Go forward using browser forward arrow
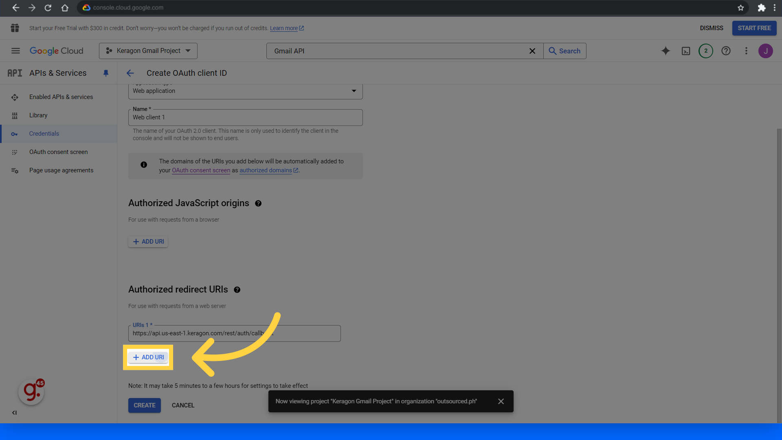Viewport: 782px width, 440px height. coord(32,8)
